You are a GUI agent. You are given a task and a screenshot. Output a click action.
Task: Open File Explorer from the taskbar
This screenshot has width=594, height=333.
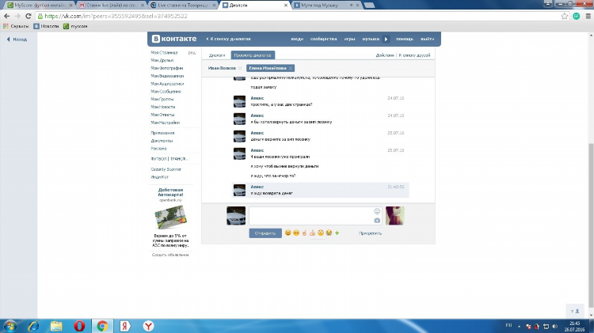pyautogui.click(x=56, y=326)
